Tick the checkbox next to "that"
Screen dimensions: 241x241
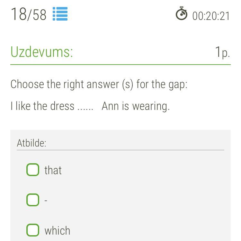point(33,170)
